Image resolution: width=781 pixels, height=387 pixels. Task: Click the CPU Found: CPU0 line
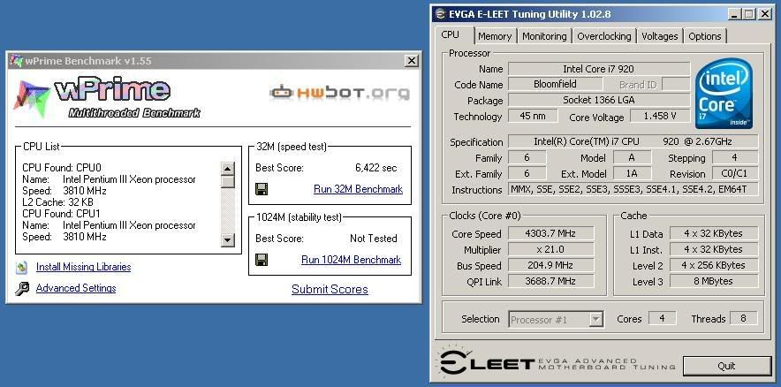point(62,168)
